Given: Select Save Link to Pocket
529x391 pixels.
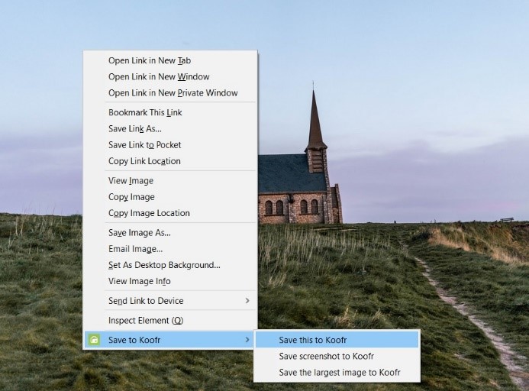Looking at the screenshot, I should pos(145,145).
